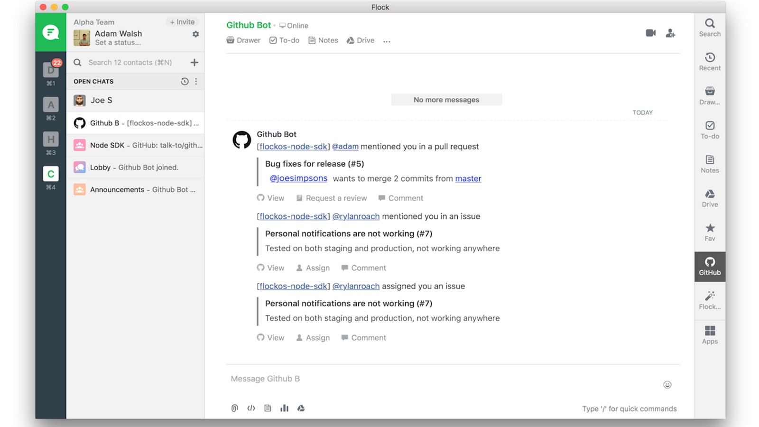759x427 pixels.
Task: Start a video call with Github Bot
Action: coord(651,33)
